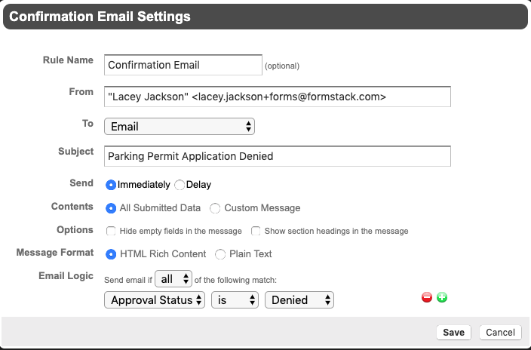Save the confirmation email settings
The height and width of the screenshot is (350, 531).
[453, 333]
